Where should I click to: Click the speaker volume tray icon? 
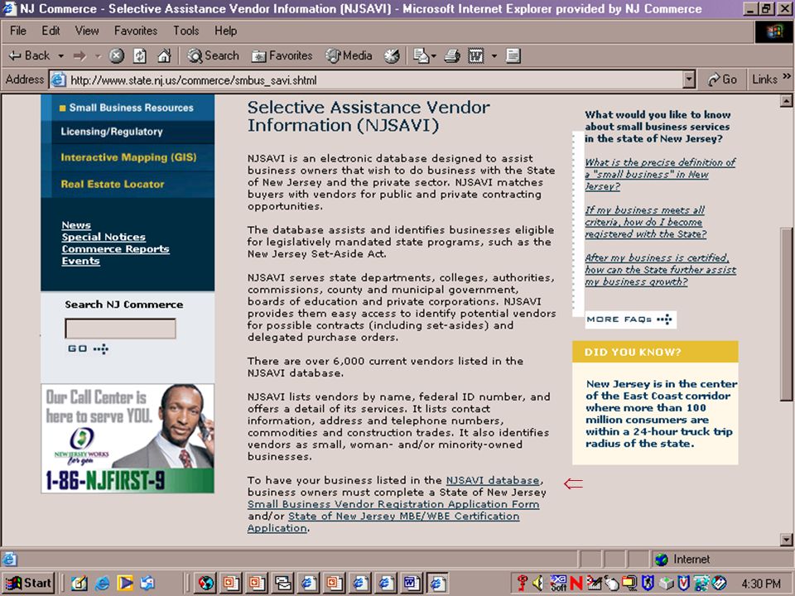(x=538, y=583)
